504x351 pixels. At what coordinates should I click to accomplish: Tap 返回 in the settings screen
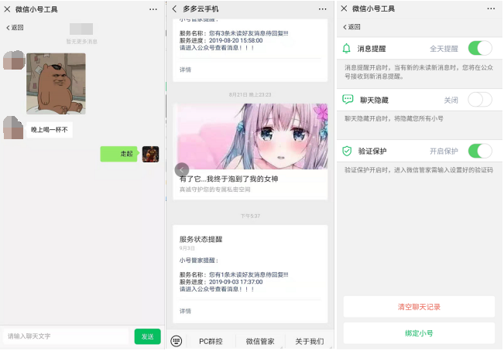[x=351, y=27]
